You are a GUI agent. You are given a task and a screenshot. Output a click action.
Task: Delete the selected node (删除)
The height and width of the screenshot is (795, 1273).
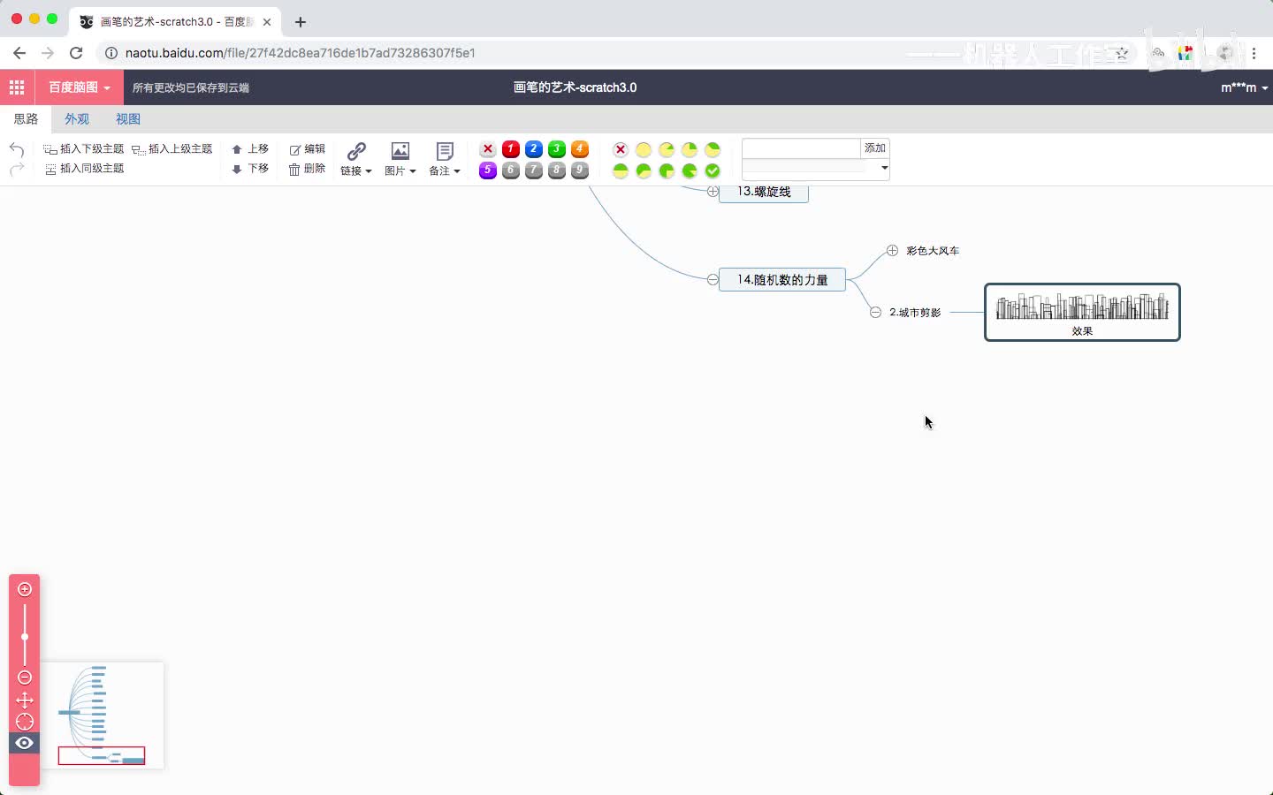pyautogui.click(x=307, y=169)
